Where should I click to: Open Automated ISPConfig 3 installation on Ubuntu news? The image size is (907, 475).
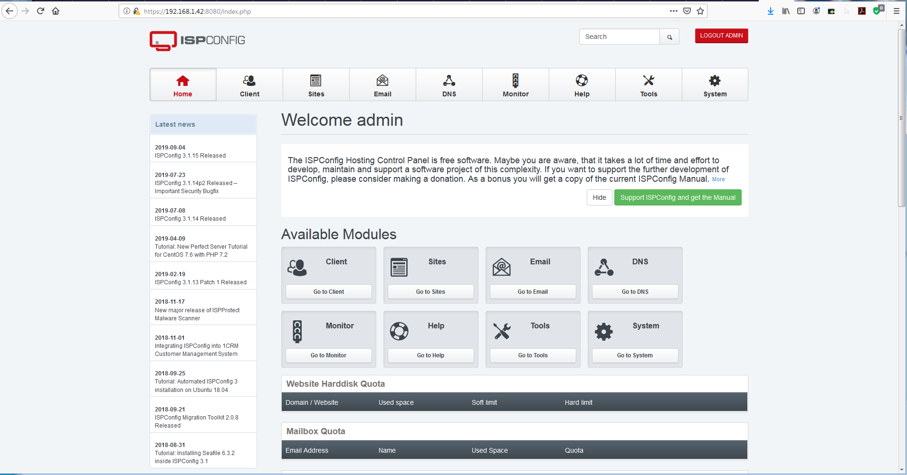[196, 386]
